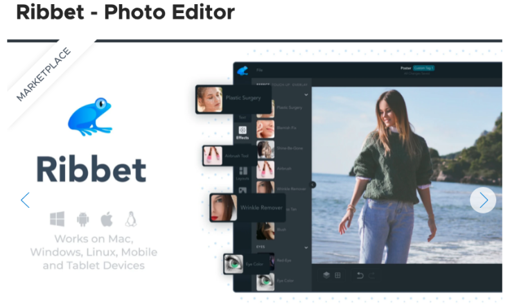Image resolution: width=510 pixels, height=307 pixels.
Task: Click the woman photo on canvas
Action: click(407, 175)
